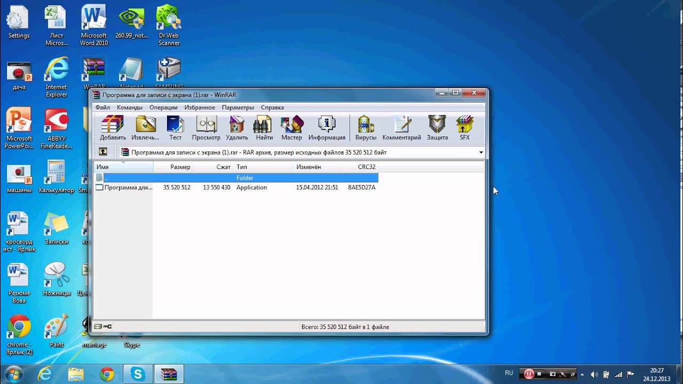
Task: Click the RU language indicator
Action: point(509,373)
